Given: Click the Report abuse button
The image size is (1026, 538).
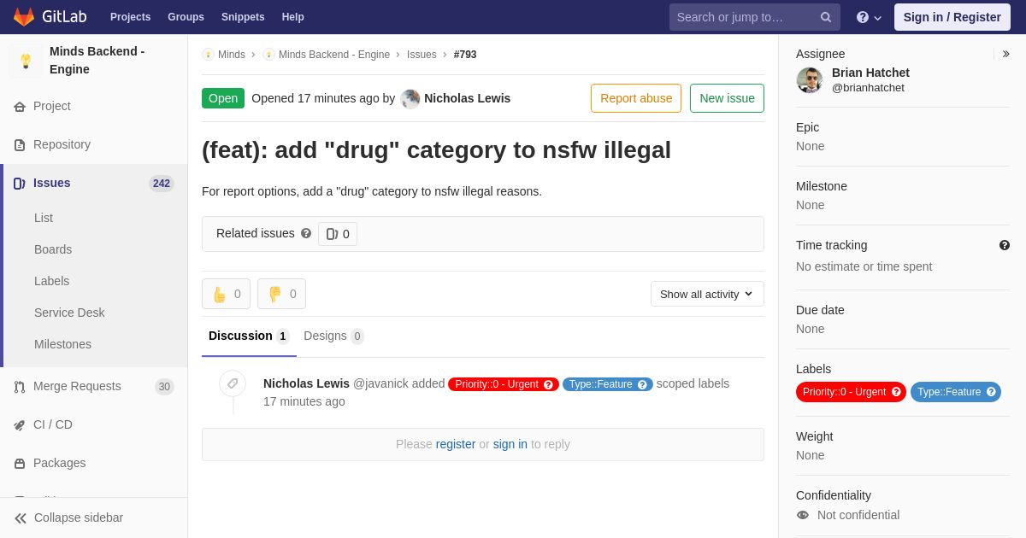Looking at the screenshot, I should coord(636,98).
